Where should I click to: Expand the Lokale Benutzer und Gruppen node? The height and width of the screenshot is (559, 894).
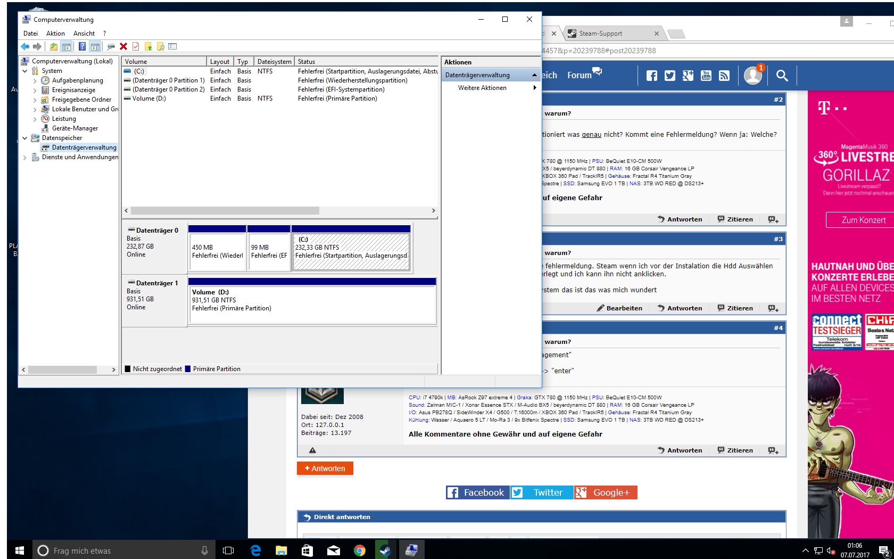pos(35,109)
